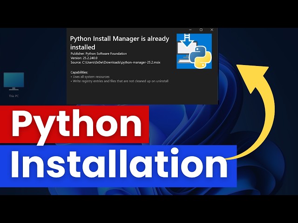Image resolution: width=298 pixels, height=223 pixels.
Task: Select the 'Version: 25.2.240.0' text
Action: pyautogui.click(x=84, y=58)
